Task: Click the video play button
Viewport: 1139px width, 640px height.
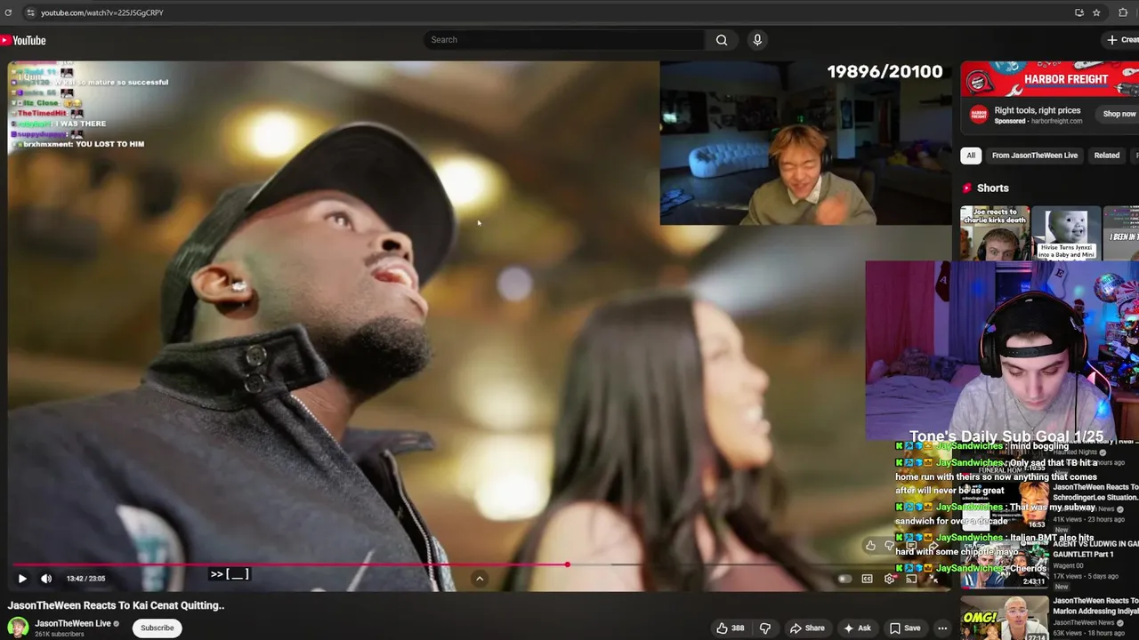Action: coord(22,579)
